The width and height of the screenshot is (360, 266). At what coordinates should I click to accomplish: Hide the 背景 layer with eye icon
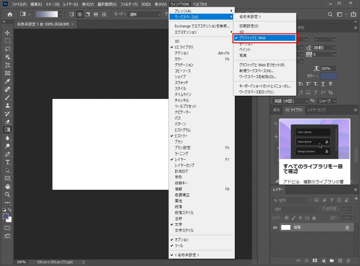pyautogui.click(x=275, y=228)
